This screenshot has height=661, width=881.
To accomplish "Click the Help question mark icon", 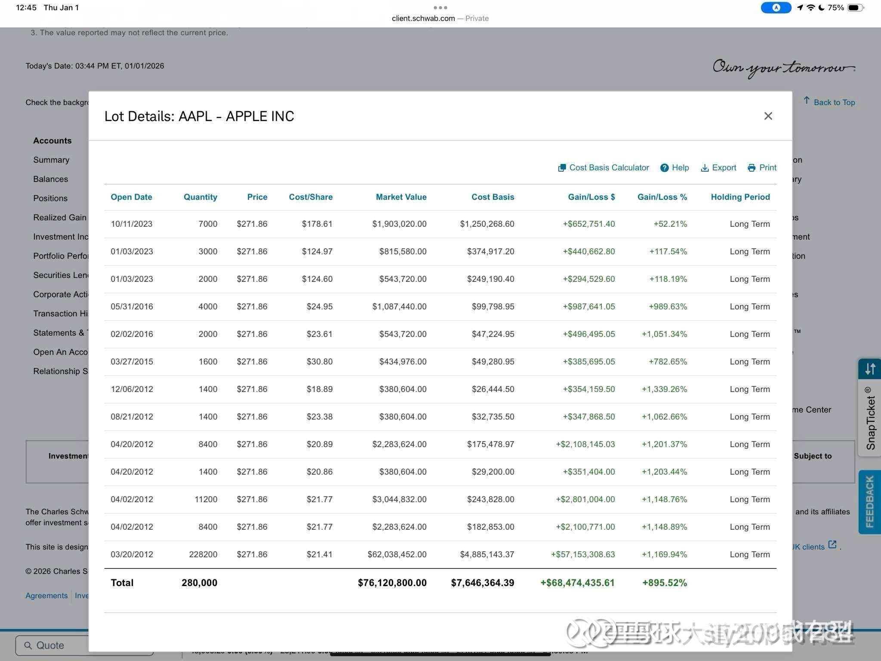I will (665, 168).
